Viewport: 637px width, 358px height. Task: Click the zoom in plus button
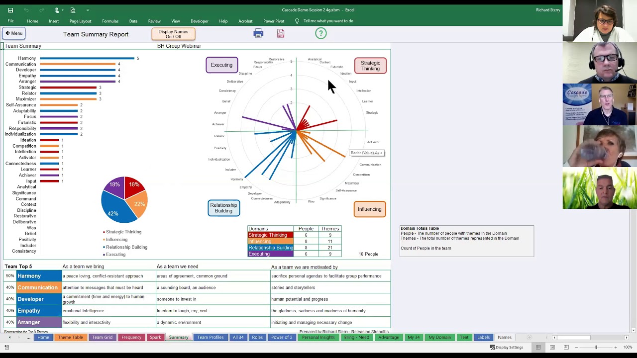click(616, 348)
